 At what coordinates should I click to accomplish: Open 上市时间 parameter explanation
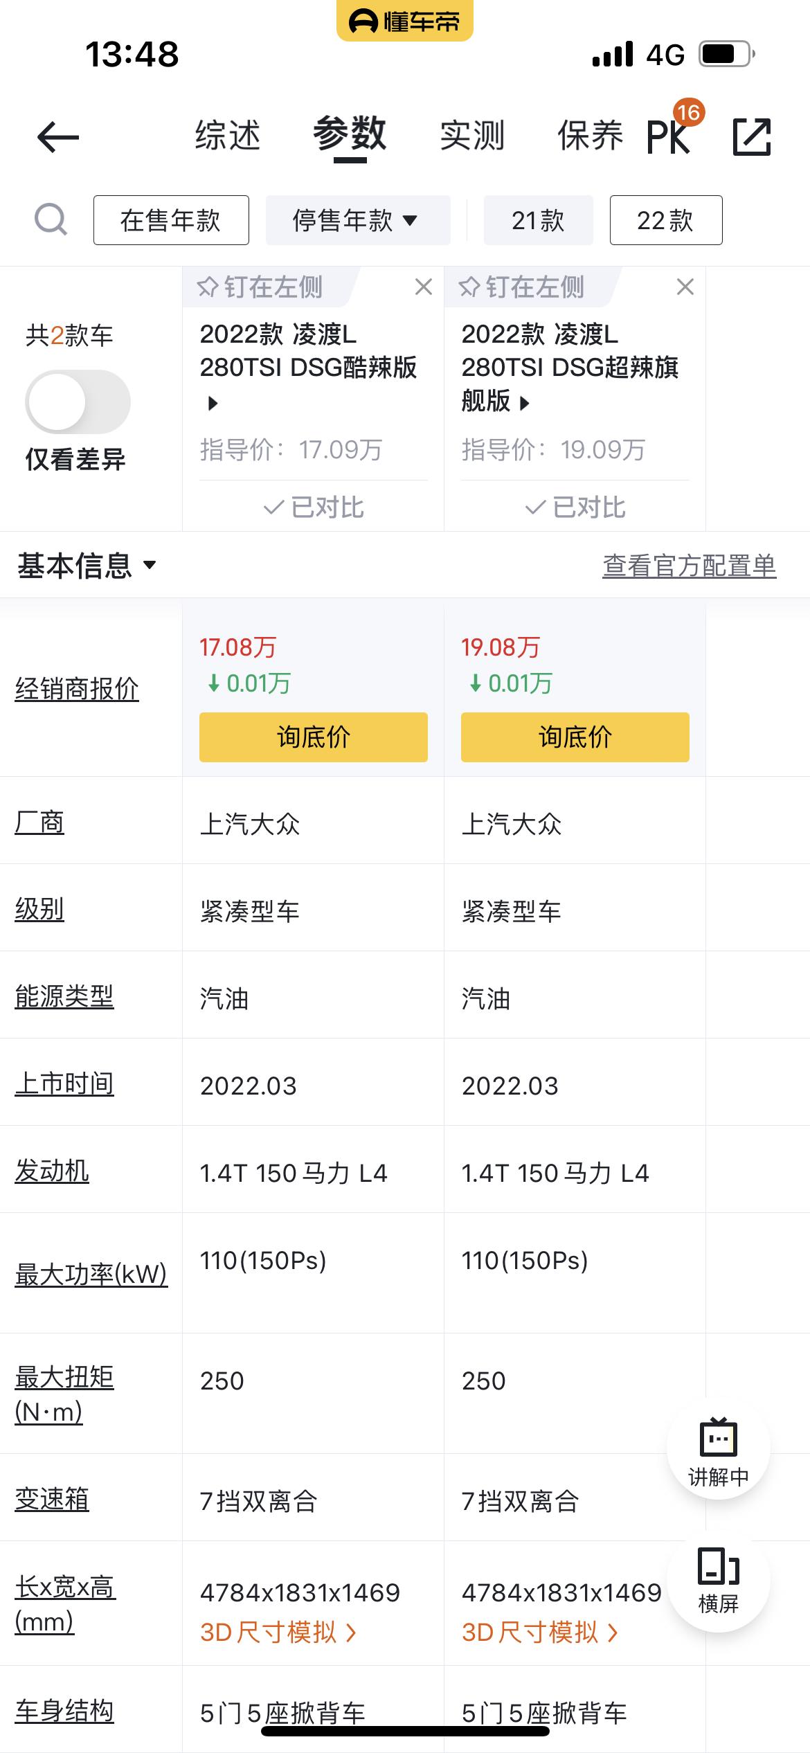(64, 1084)
